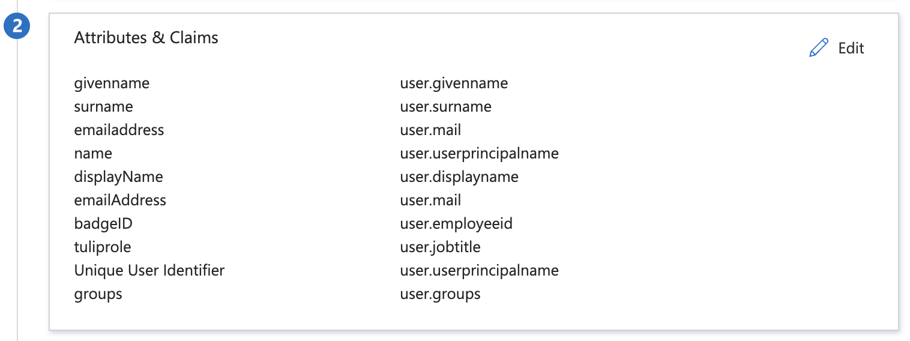Select the user.employeeid value
The width and height of the screenshot is (910, 341).
(456, 224)
